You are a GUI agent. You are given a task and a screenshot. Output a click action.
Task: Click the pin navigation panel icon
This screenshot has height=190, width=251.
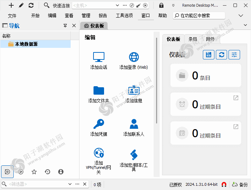coord(65,26)
